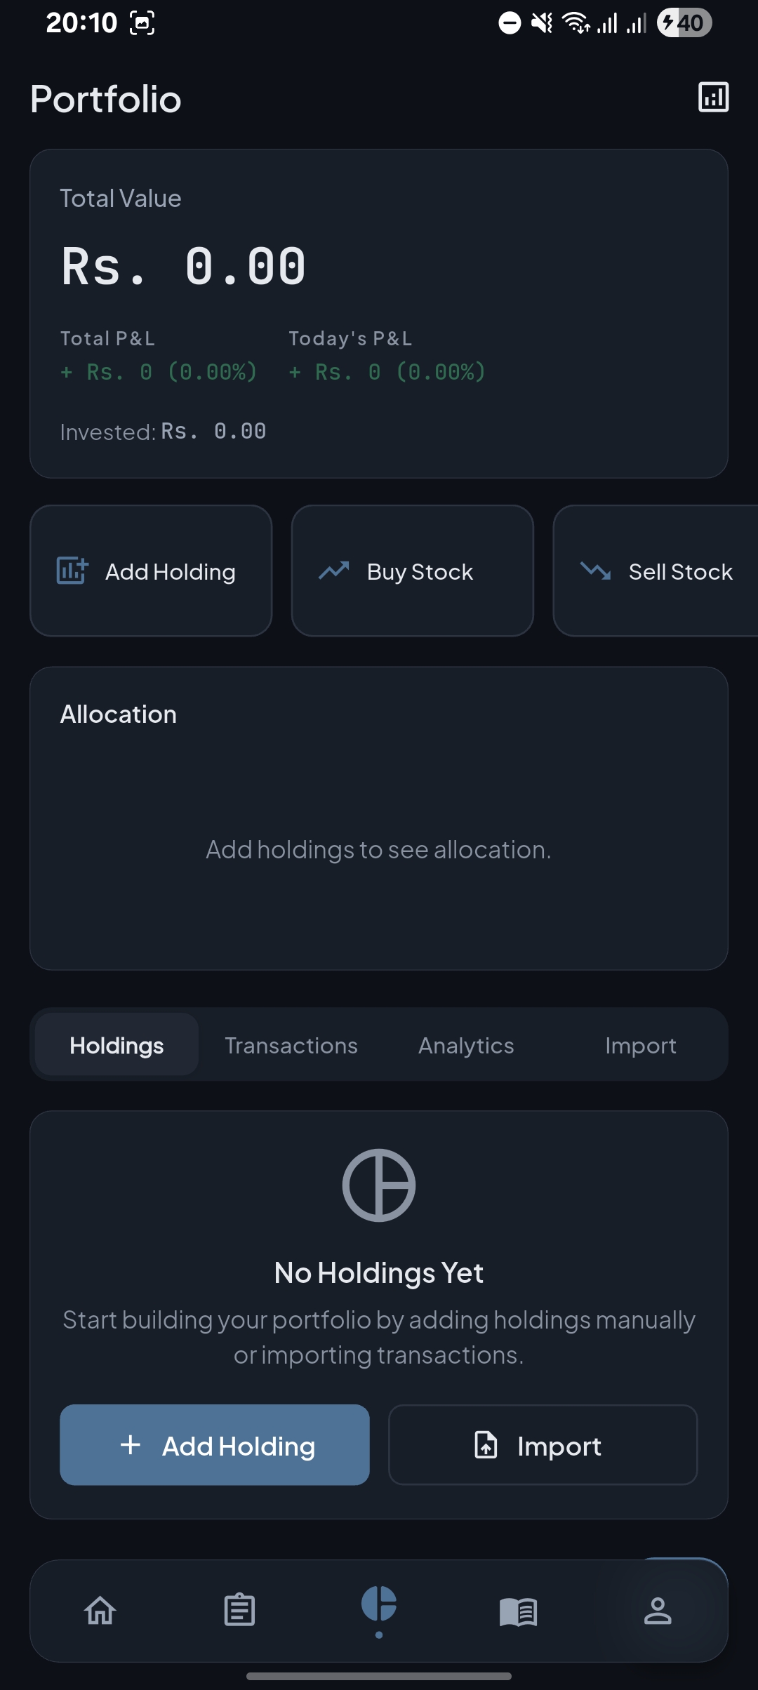This screenshot has width=758, height=1690.
Task: Open the clipboard list icon in bottom bar
Action: click(239, 1610)
